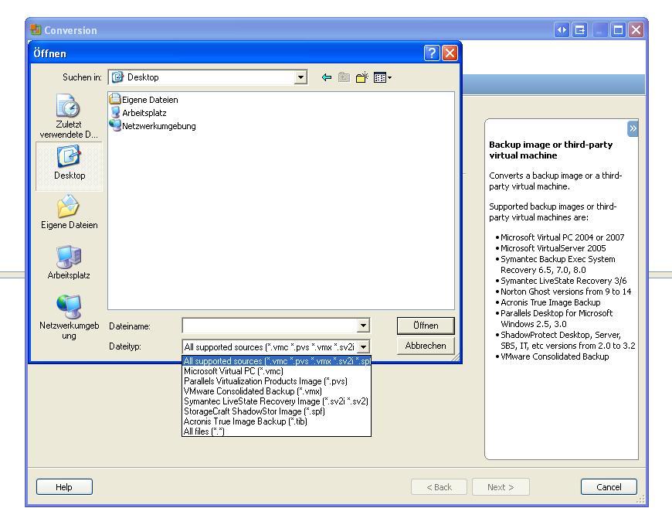This screenshot has height=532, width=672.
Task: Choose Parallels Virtualization Products Image (*.pvs)
Action: coord(277,381)
